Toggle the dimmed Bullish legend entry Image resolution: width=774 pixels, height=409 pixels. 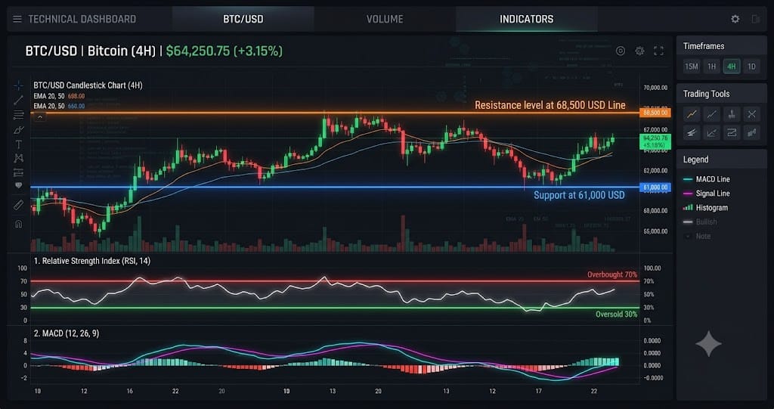[x=700, y=222]
